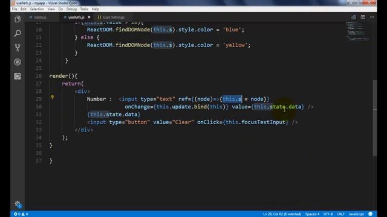Click value="Clear" on line 32
The width and height of the screenshot is (387, 217).
[x=174, y=122]
